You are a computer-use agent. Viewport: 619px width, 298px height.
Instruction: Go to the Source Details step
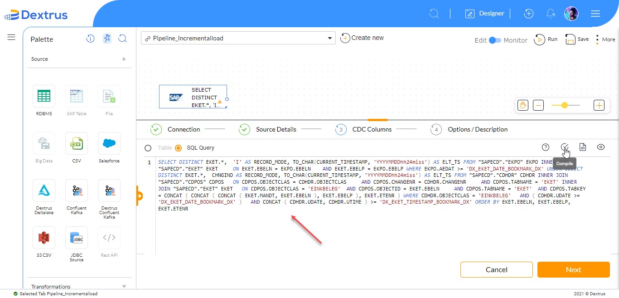(x=267, y=129)
